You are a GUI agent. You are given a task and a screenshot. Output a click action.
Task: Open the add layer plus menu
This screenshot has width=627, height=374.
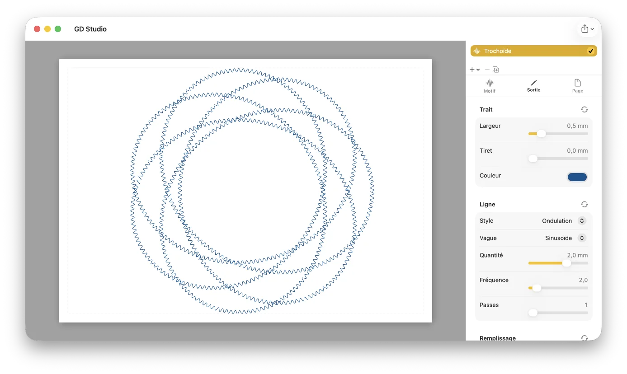(474, 70)
